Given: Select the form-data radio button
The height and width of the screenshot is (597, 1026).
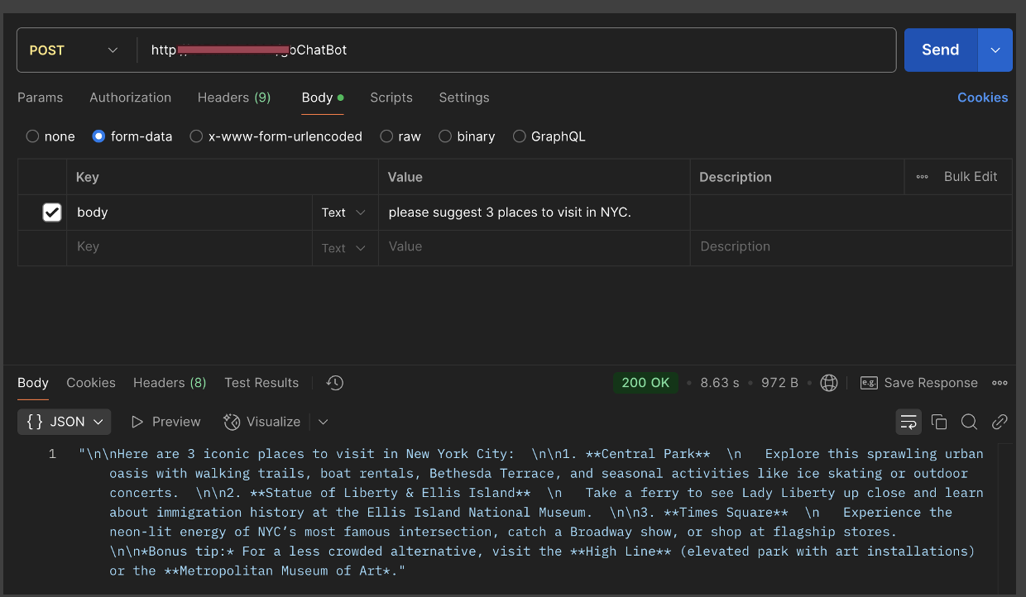Looking at the screenshot, I should pos(98,136).
